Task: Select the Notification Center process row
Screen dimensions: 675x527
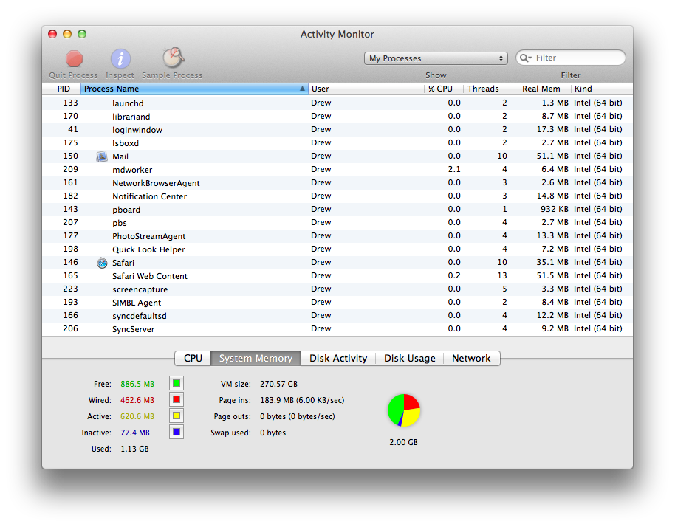Action: 337,196
